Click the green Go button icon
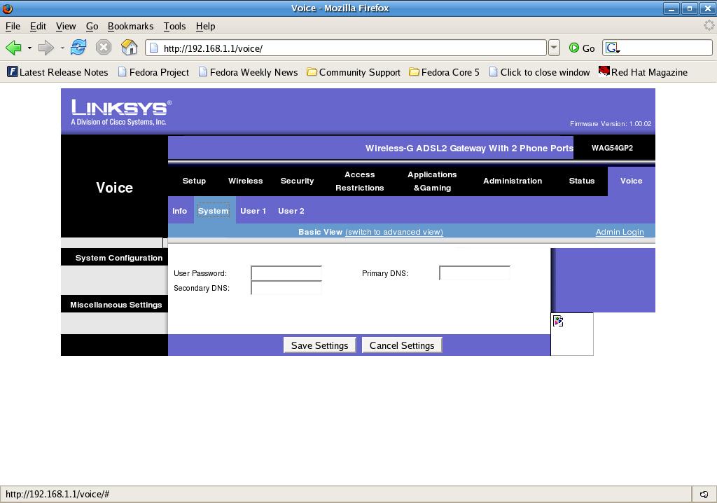Image resolution: width=717 pixels, height=503 pixels. [574, 48]
